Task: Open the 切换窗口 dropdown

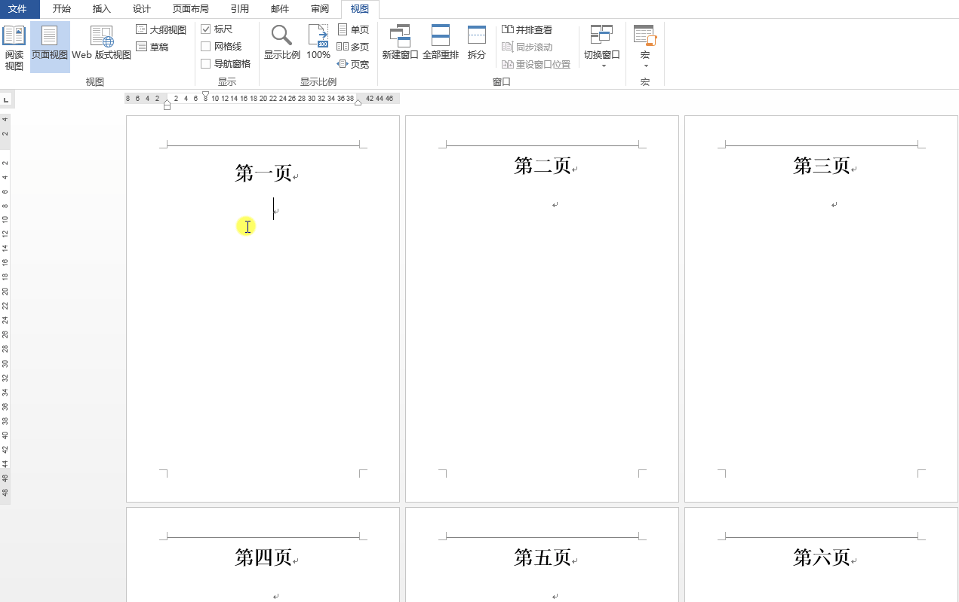Action: [601, 45]
